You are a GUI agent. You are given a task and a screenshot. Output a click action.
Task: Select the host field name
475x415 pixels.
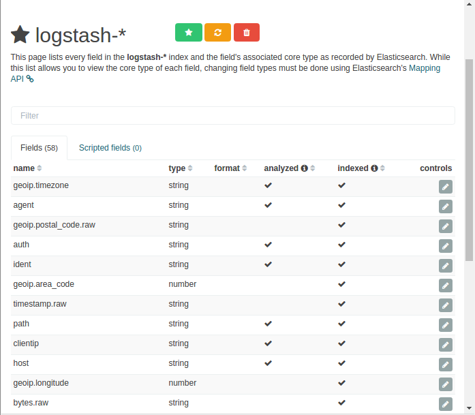(21, 363)
